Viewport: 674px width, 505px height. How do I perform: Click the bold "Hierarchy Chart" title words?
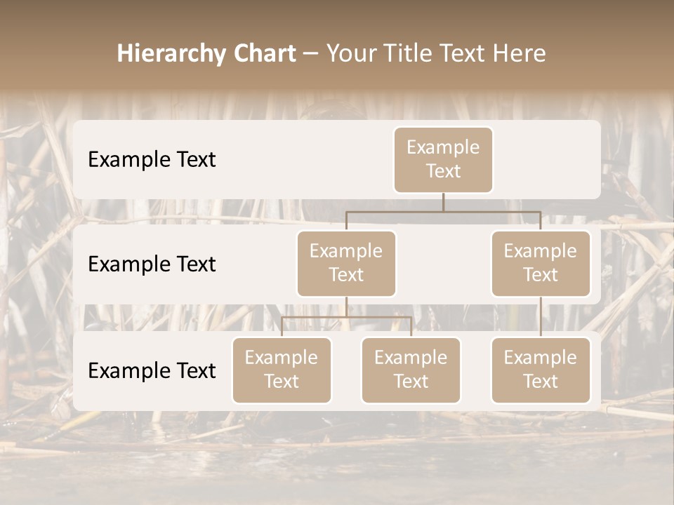coord(206,53)
